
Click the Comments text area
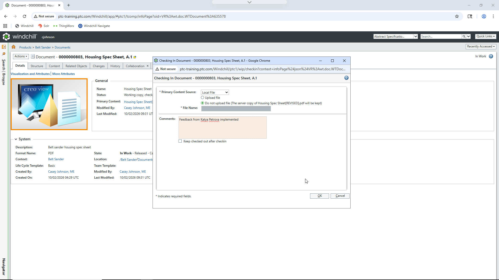click(x=222, y=128)
